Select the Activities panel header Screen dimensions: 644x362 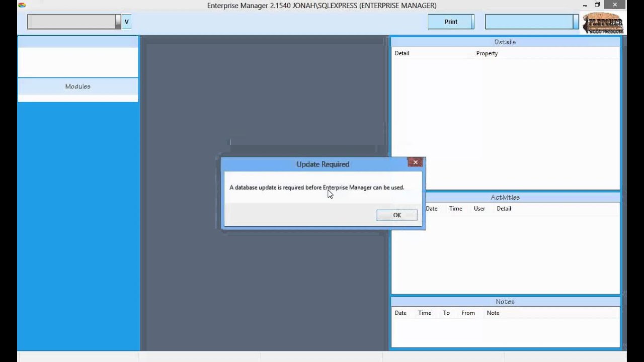pyautogui.click(x=505, y=198)
